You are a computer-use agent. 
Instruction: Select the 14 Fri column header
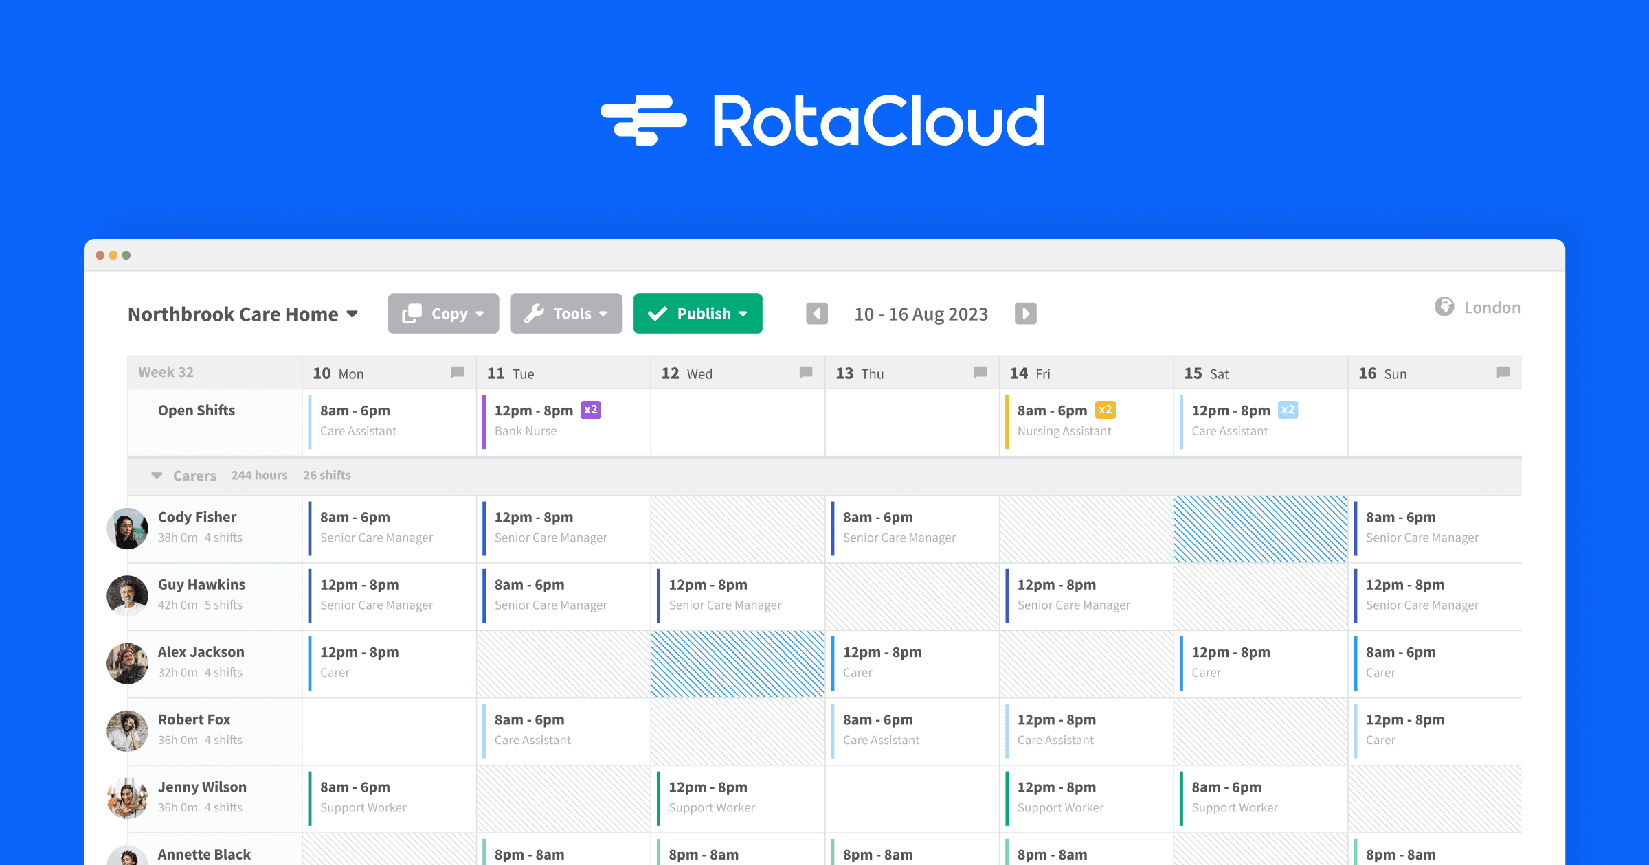click(x=1086, y=373)
